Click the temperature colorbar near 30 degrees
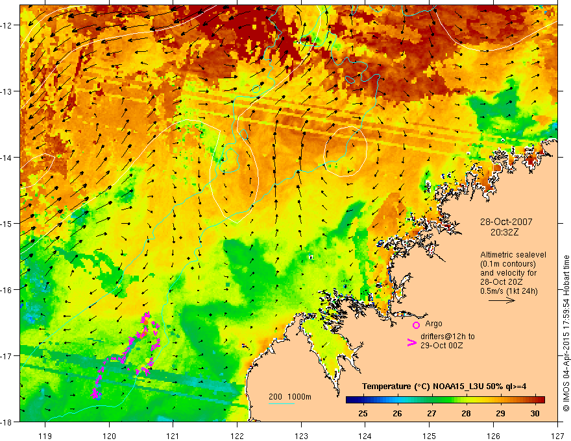The image size is (571, 441). [535, 399]
